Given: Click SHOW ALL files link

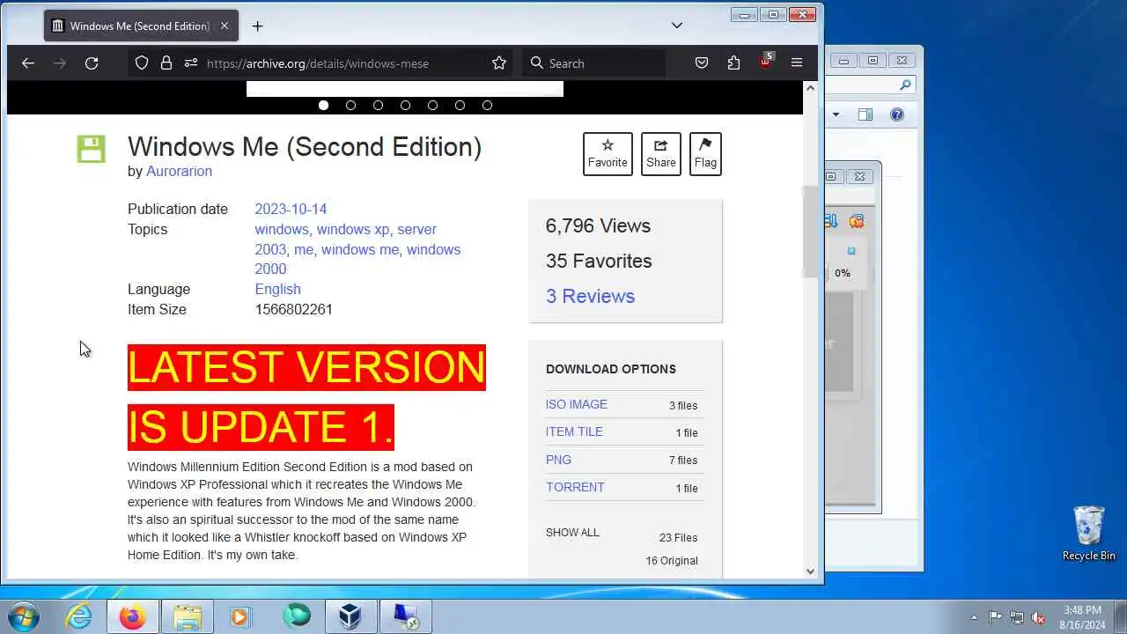Looking at the screenshot, I should [572, 533].
